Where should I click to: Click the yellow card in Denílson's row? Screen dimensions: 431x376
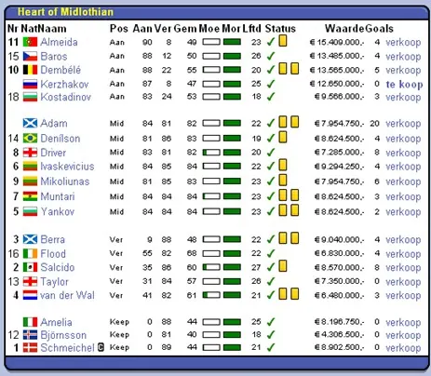coord(283,137)
